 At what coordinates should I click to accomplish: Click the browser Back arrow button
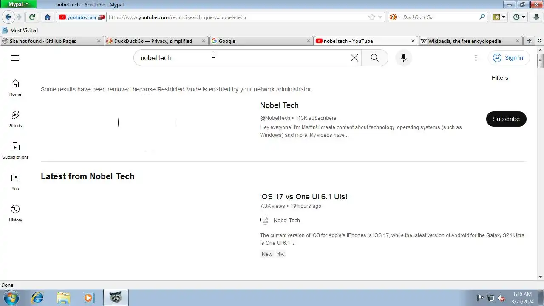click(x=8, y=17)
